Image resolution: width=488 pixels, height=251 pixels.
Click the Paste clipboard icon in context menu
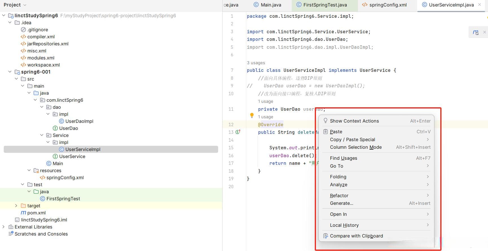click(326, 132)
